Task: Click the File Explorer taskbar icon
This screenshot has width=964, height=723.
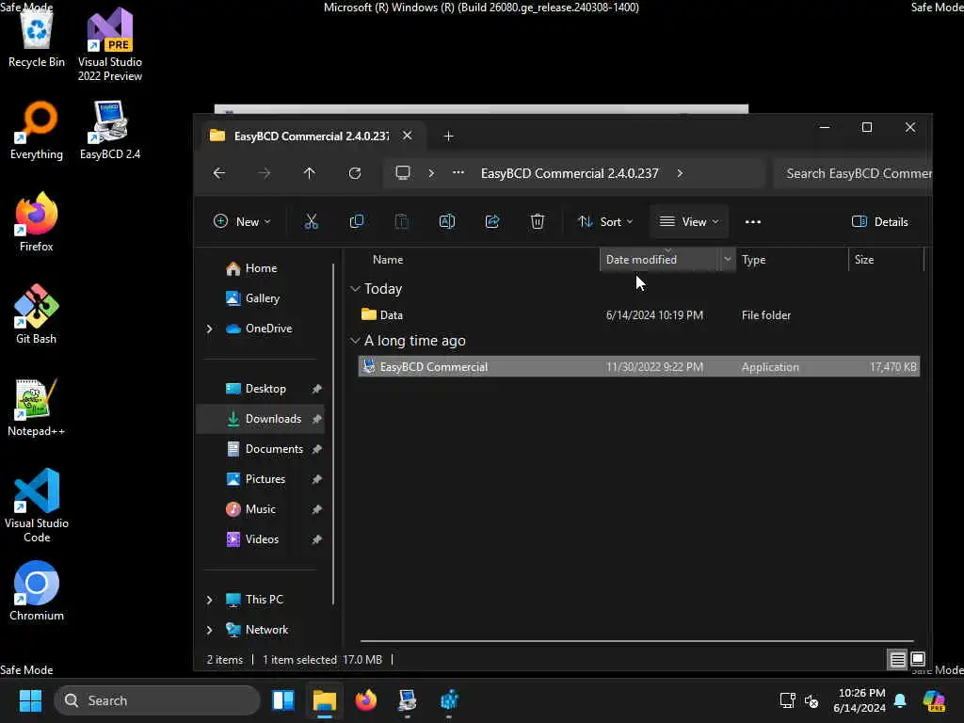Action: click(x=325, y=700)
